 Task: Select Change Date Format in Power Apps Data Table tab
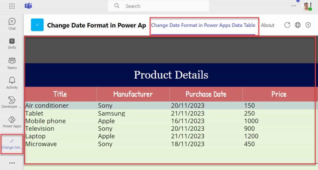203,25
